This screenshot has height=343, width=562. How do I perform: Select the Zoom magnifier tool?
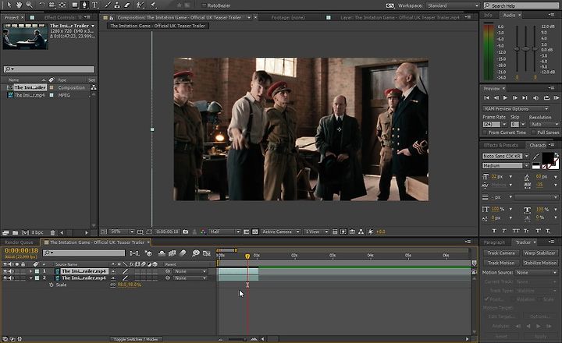(x=29, y=5)
